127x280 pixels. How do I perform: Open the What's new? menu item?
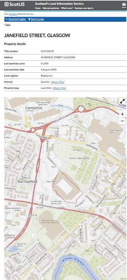(x=67, y=8)
